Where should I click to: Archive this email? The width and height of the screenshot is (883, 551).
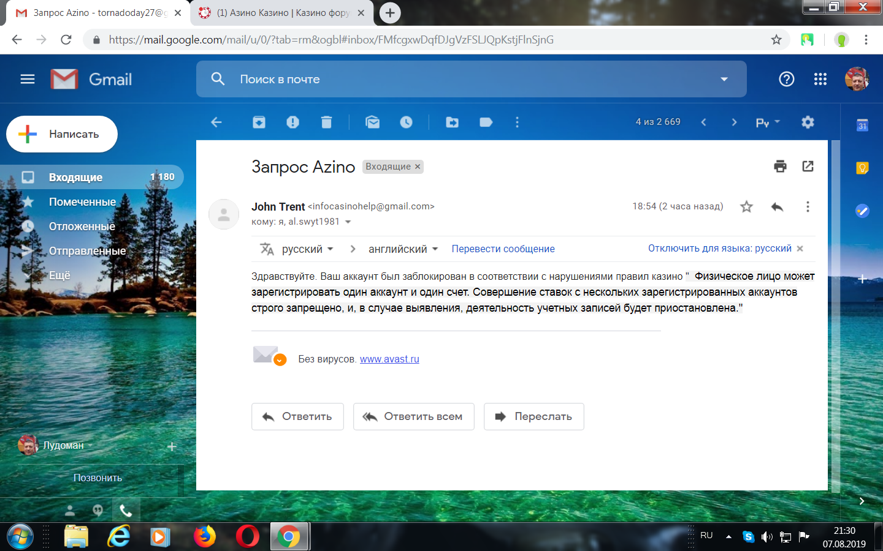(259, 122)
